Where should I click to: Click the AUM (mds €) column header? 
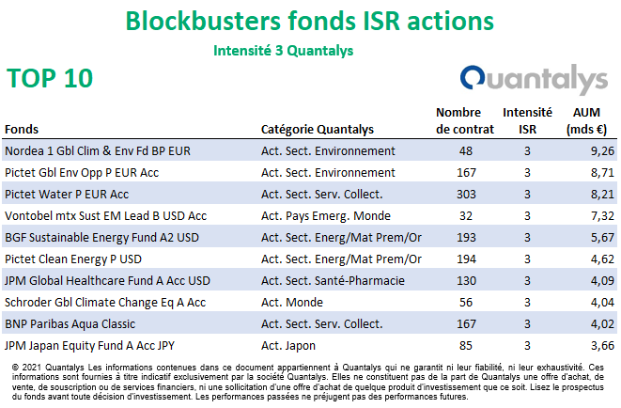586,121
